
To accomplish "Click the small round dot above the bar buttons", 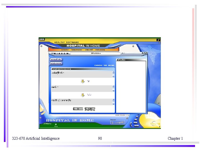I will (x=137, y=117).
